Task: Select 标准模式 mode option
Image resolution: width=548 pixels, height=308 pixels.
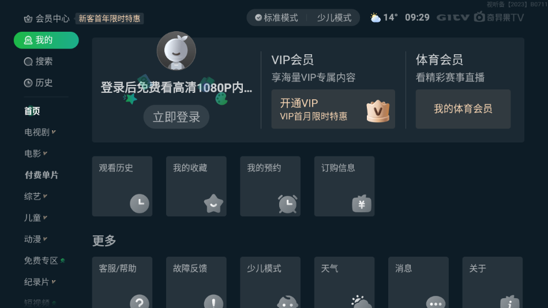Action: pyautogui.click(x=276, y=18)
